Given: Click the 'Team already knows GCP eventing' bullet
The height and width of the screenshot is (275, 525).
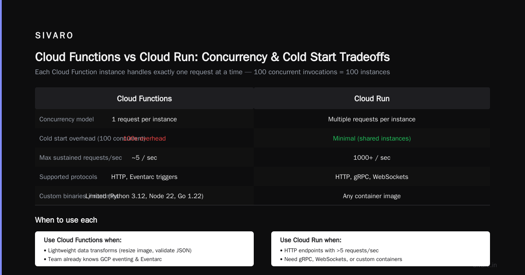Looking at the screenshot, I should pos(103,259).
